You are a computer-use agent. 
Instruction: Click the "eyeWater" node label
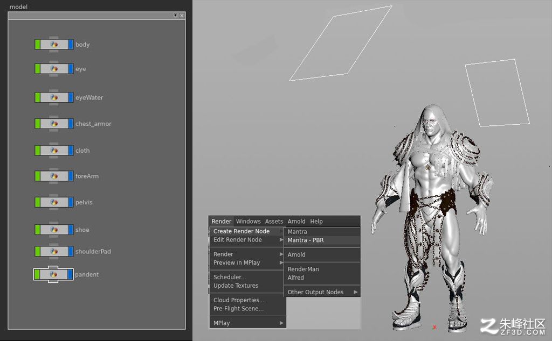coord(89,97)
